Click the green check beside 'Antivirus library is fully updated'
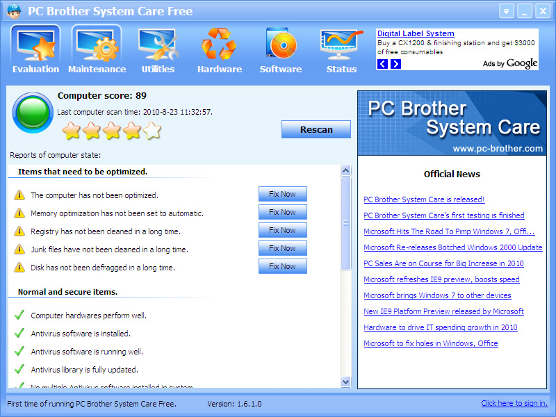Screen dimensions: 556x417 point(19,369)
